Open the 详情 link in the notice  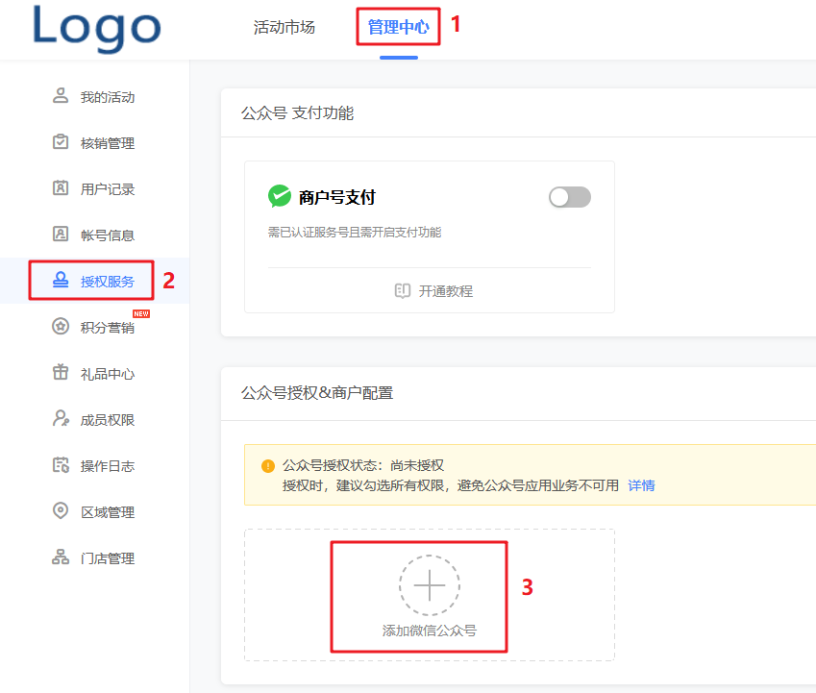pos(641,485)
